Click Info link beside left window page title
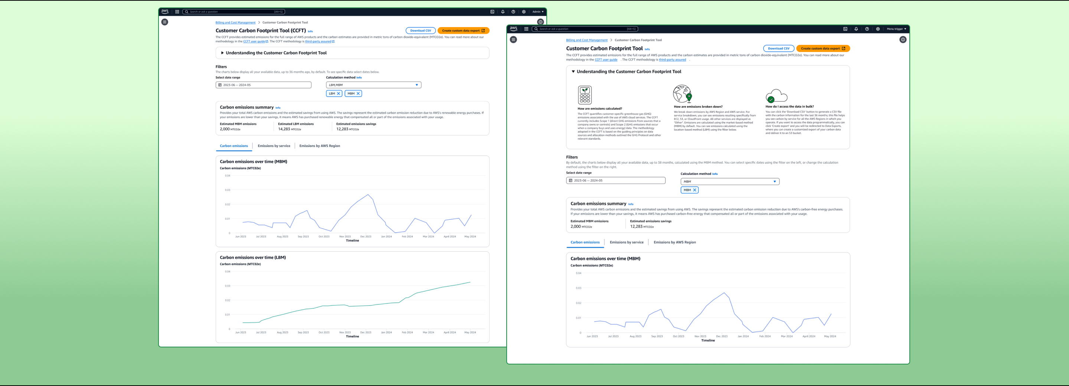 (310, 31)
